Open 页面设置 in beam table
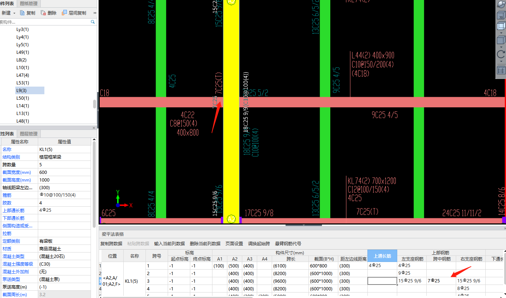This screenshot has width=506, height=298. 234,243
